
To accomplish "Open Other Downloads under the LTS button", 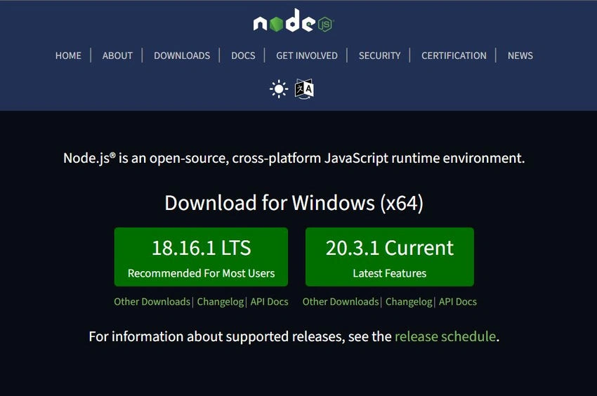I will (x=152, y=302).
